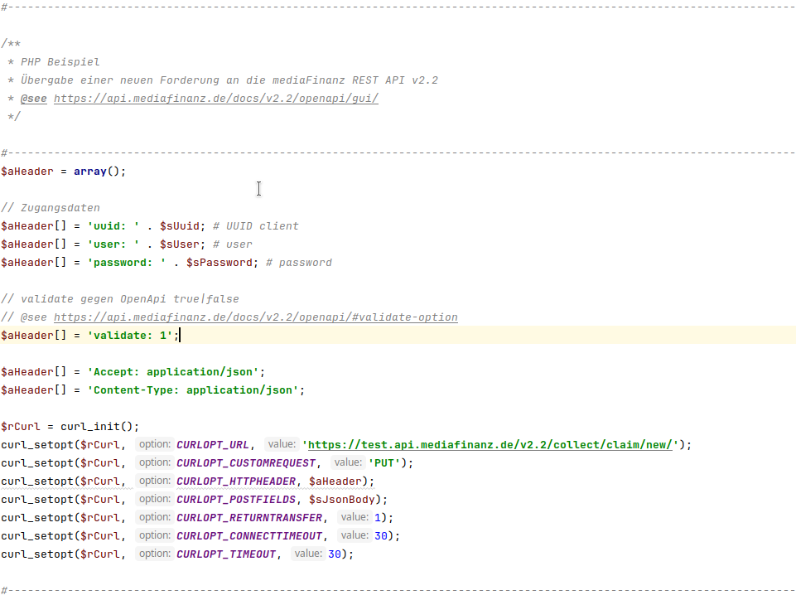Click the 'validate: 1' string

pos(130,336)
